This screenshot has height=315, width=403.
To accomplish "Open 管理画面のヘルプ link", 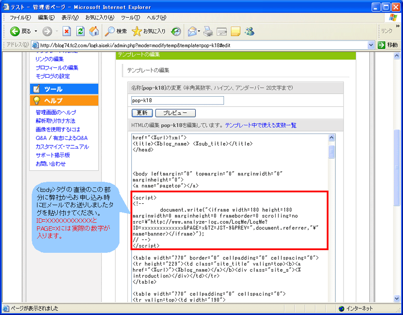I will tap(56, 112).
